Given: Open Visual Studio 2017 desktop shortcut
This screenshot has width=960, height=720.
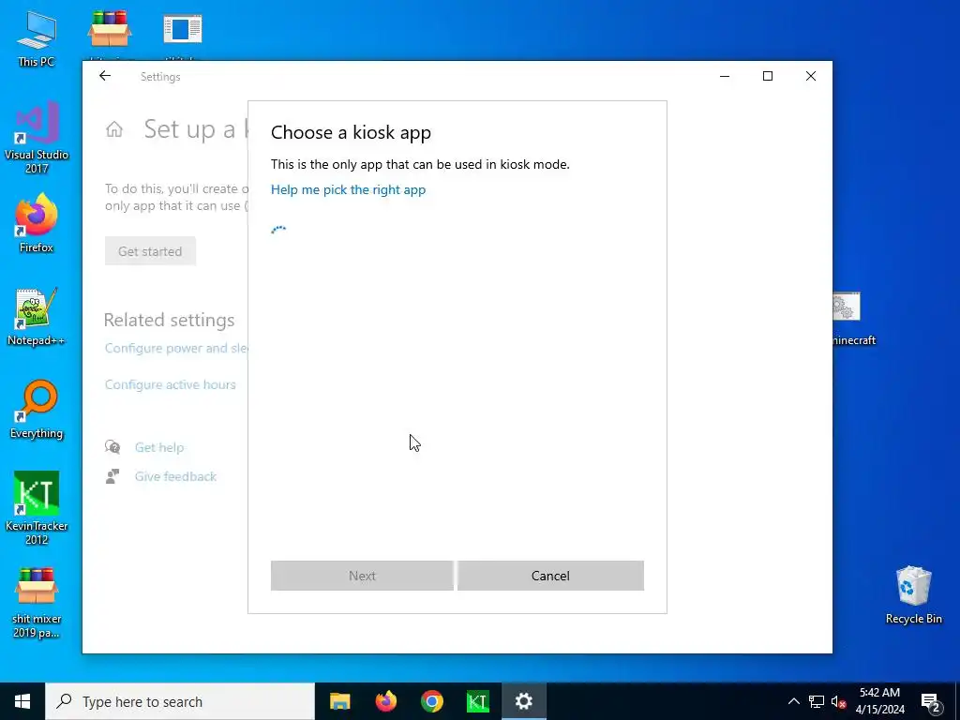Looking at the screenshot, I should click(37, 137).
